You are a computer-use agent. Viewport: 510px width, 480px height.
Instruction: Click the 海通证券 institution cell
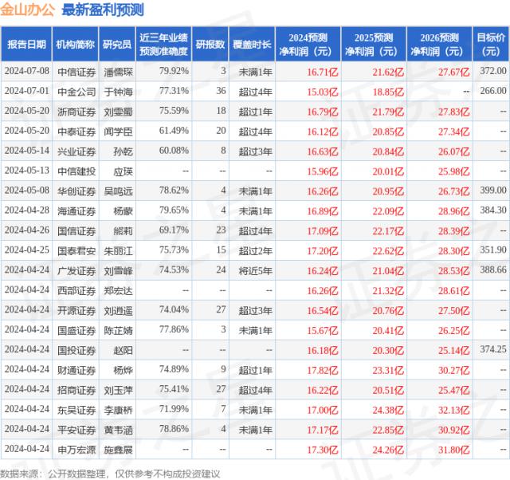tap(76, 210)
